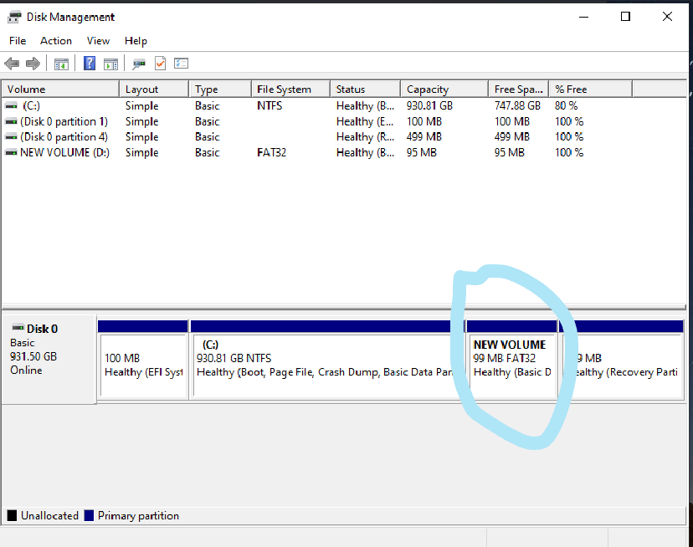Click the 95 MB capacity cell
Screen dimensions: 693x547
422,152
